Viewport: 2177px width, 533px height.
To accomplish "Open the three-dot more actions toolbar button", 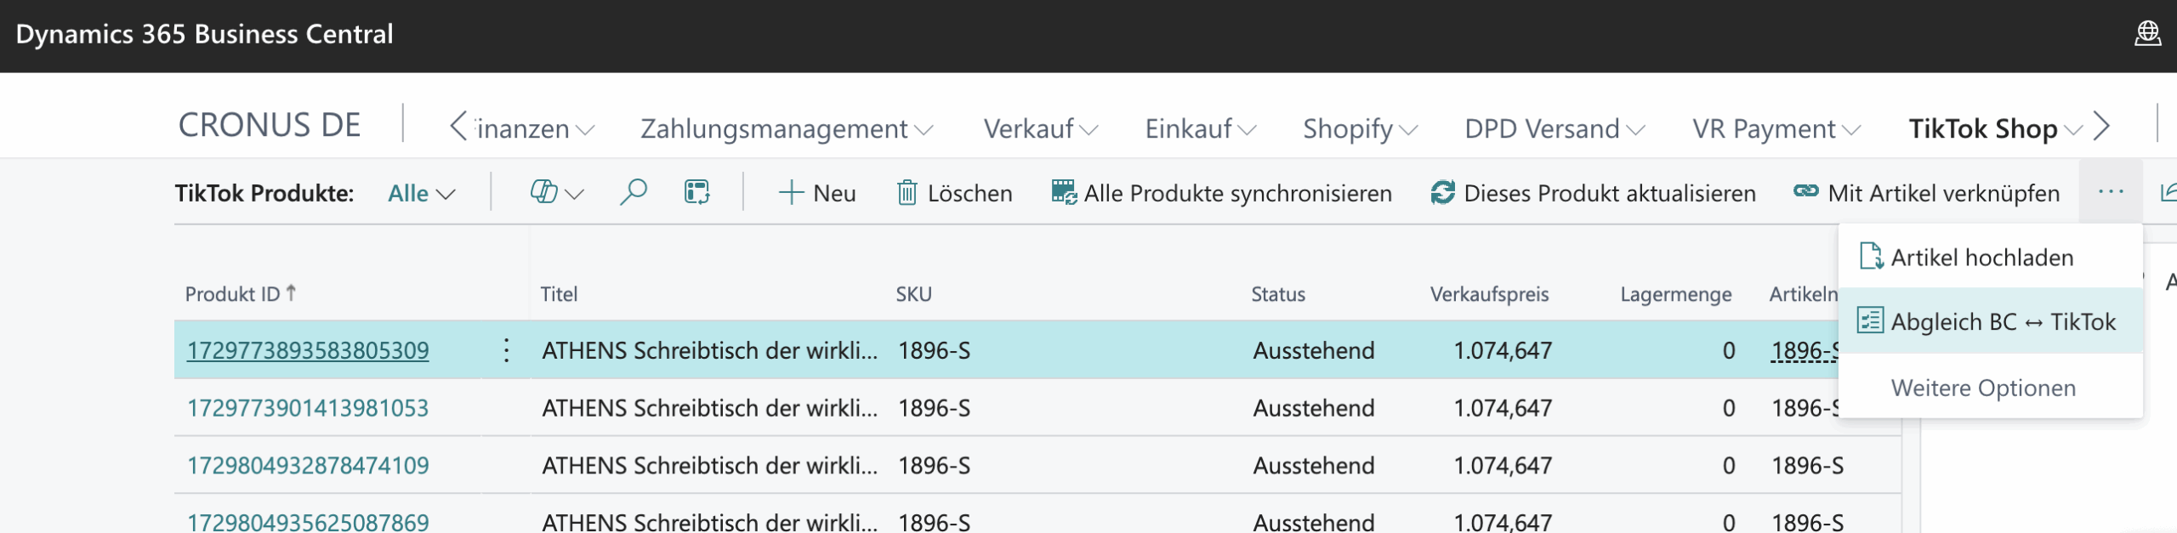I will [2111, 193].
